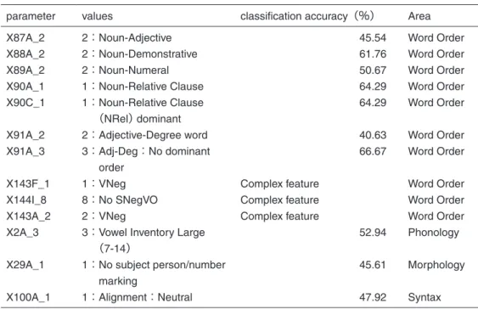Screen dimensions: 478x309
Task: Click parameter X143A_2
Action: tap(28, 216)
